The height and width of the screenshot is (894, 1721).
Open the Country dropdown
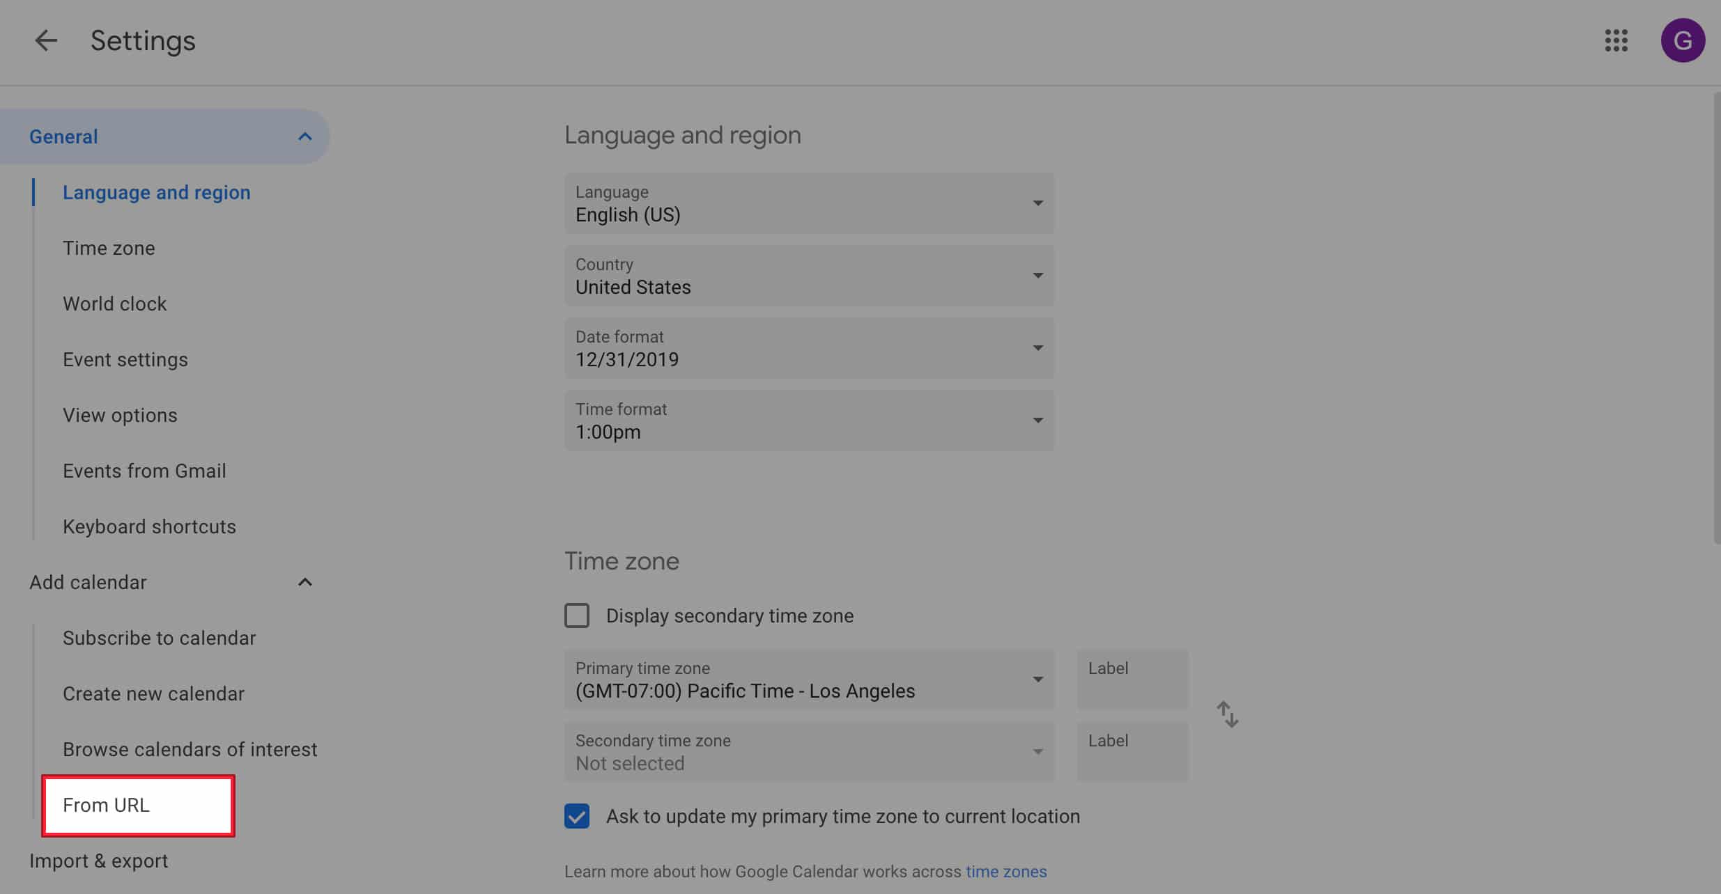tap(808, 276)
